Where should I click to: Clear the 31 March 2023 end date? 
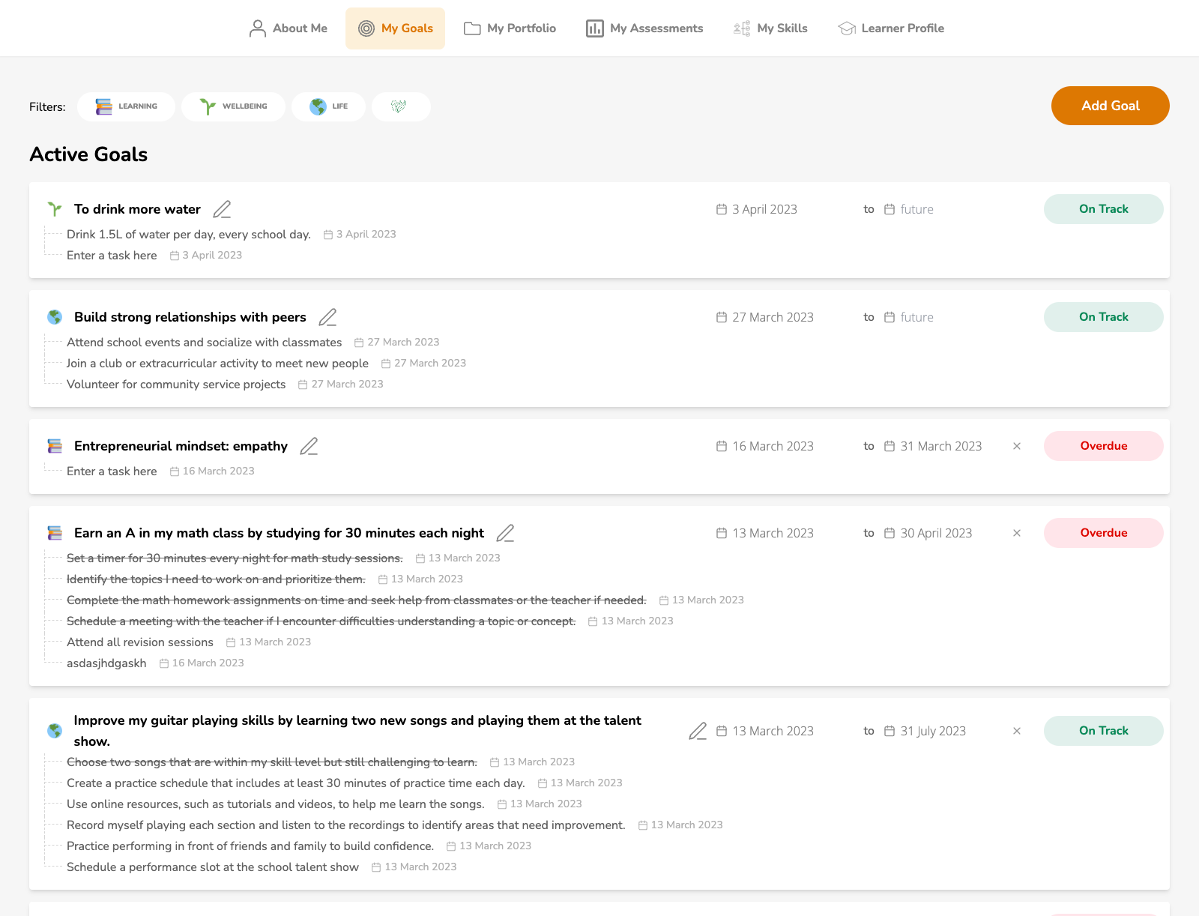[x=1017, y=446]
